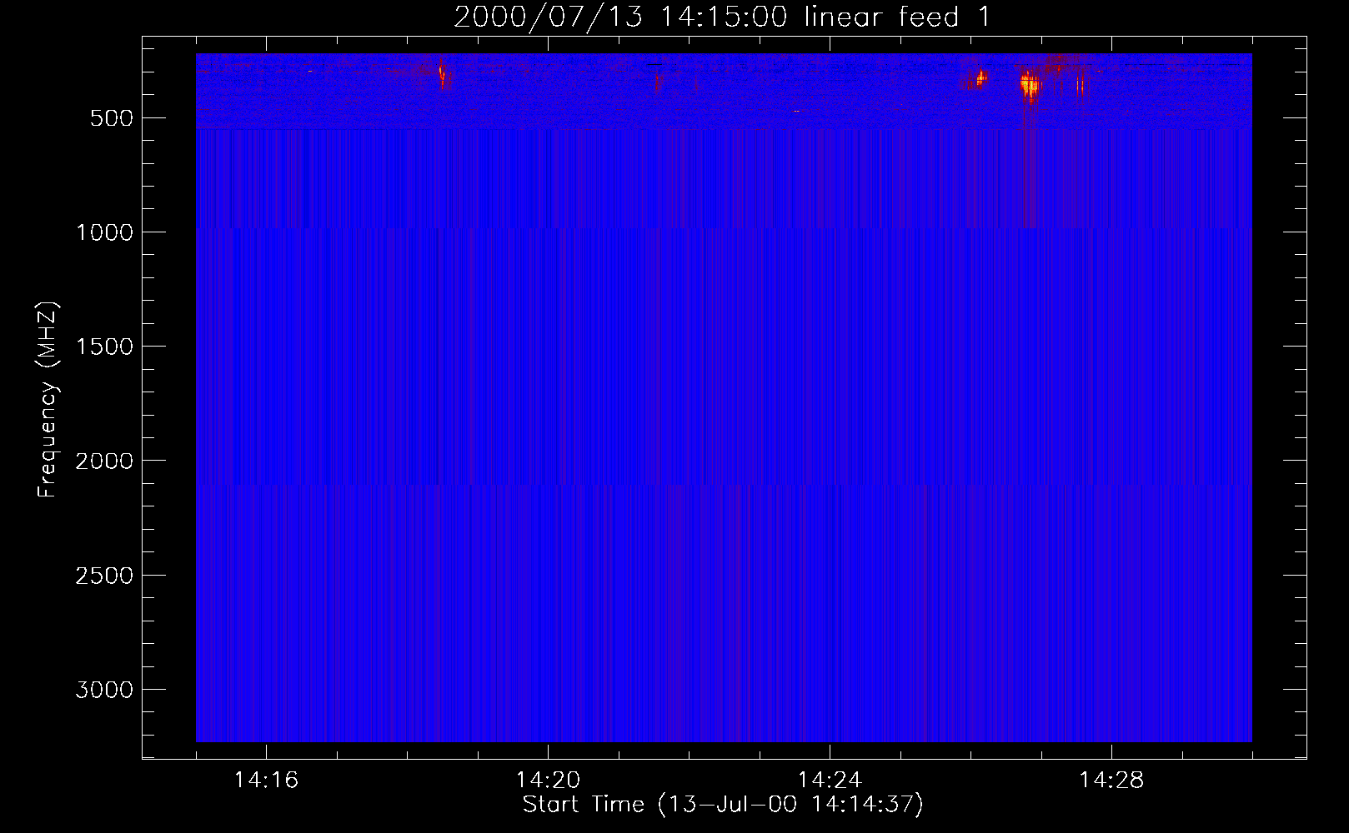Click the 1000 frequency tick label
Screen dimensions: 1349x833
[x=104, y=232]
